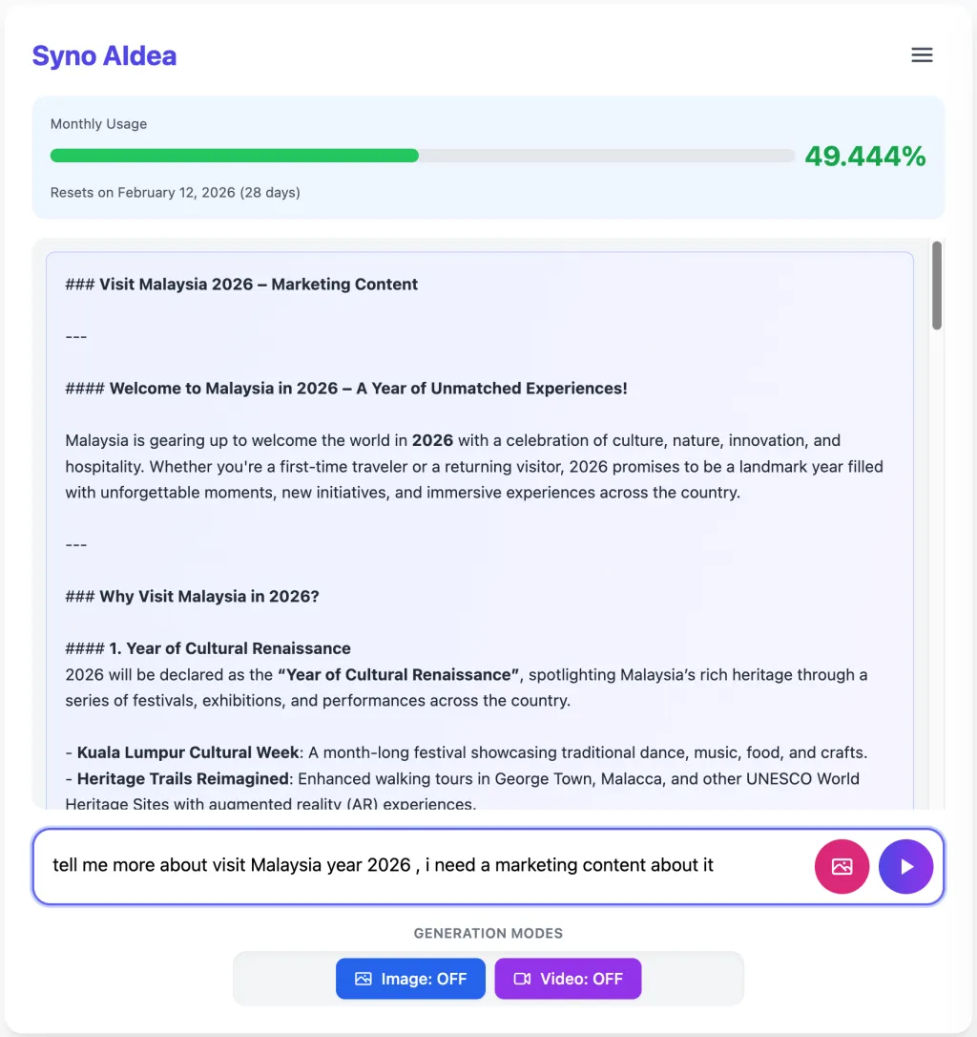Screen dimensions: 977x1037
Task: Click the "Monthly Usage" label
Action: 98,124
